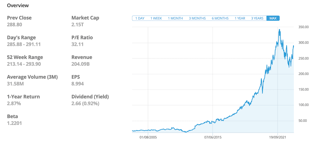Click the 19/09/2021 date axis label
This screenshot has height=144, width=317.
coord(277,137)
